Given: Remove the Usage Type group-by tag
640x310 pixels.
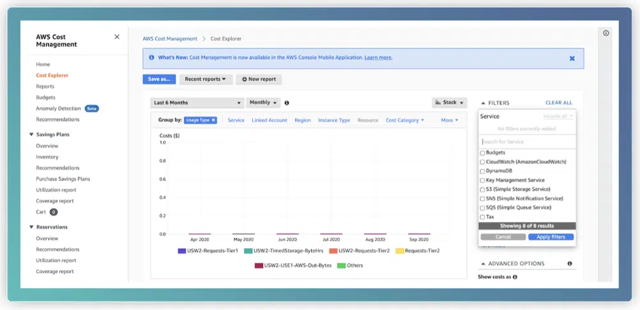Looking at the screenshot, I should [213, 120].
